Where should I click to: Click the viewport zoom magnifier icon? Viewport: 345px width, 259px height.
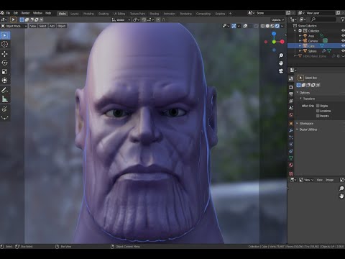(281, 55)
